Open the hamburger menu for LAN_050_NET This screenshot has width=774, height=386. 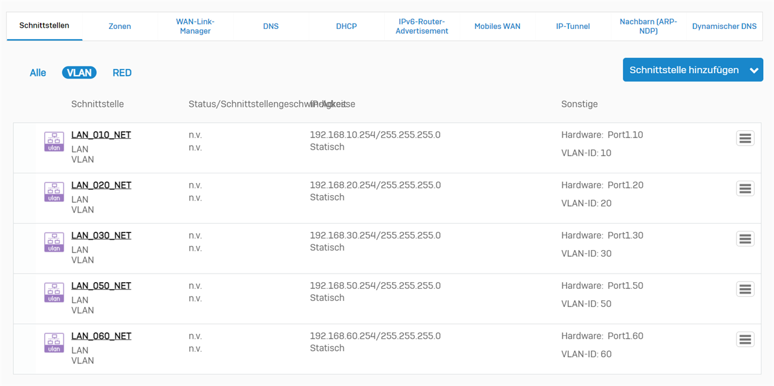(x=745, y=289)
